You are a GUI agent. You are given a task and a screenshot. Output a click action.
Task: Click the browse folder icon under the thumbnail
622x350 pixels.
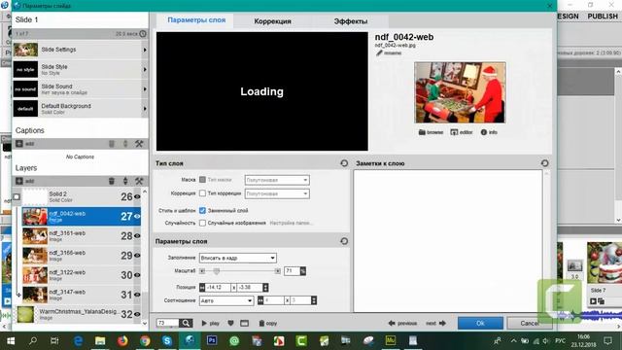point(422,132)
